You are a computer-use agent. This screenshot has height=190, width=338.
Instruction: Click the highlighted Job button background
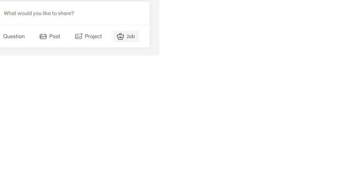(126, 36)
